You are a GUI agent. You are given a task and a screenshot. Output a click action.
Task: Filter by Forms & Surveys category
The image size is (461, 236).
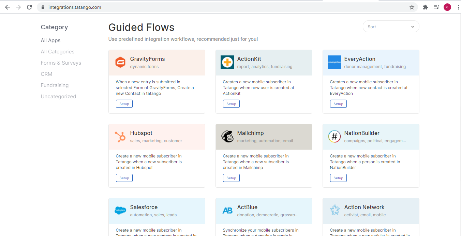(61, 63)
